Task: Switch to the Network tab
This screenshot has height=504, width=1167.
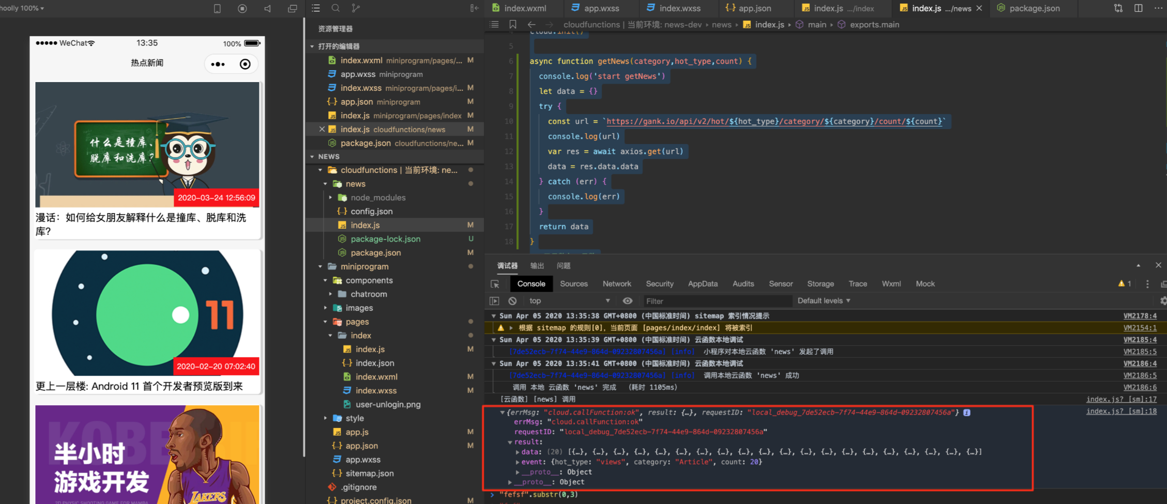Action: (x=617, y=283)
